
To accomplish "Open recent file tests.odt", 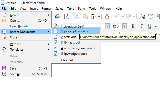I will [76, 37].
